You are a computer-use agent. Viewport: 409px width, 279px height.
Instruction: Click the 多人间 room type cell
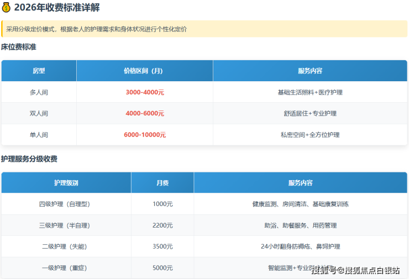(x=39, y=92)
